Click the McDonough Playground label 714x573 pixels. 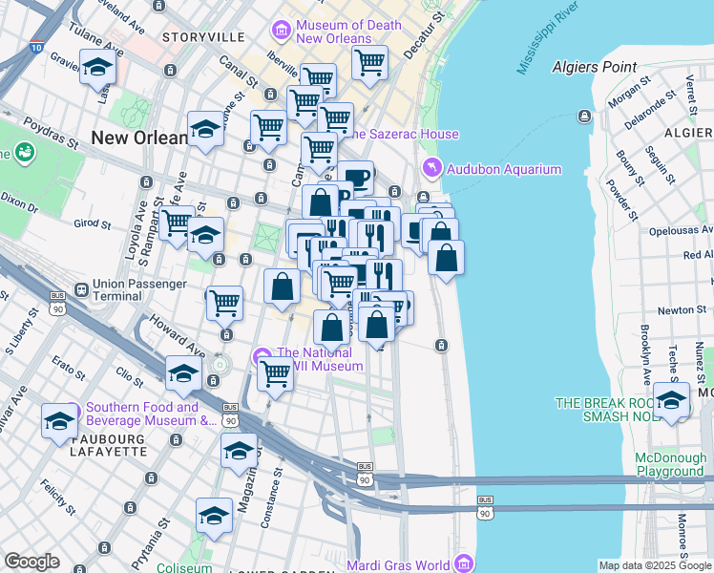(x=671, y=464)
